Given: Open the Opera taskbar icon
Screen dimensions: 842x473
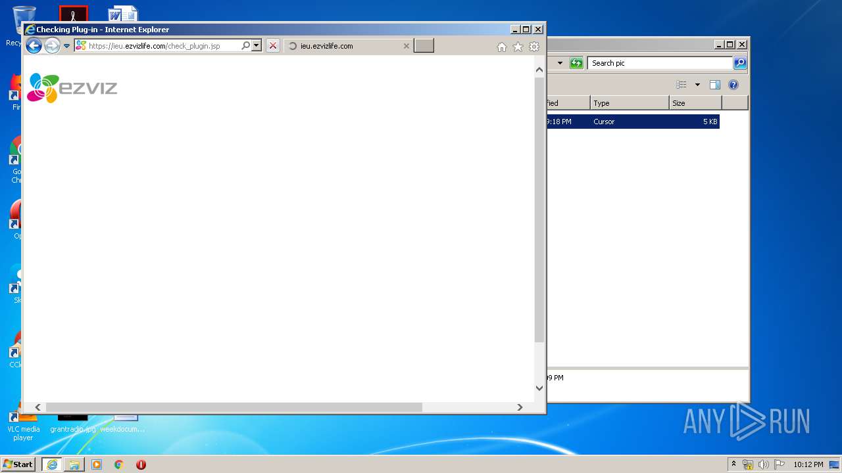Looking at the screenshot, I should [141, 464].
